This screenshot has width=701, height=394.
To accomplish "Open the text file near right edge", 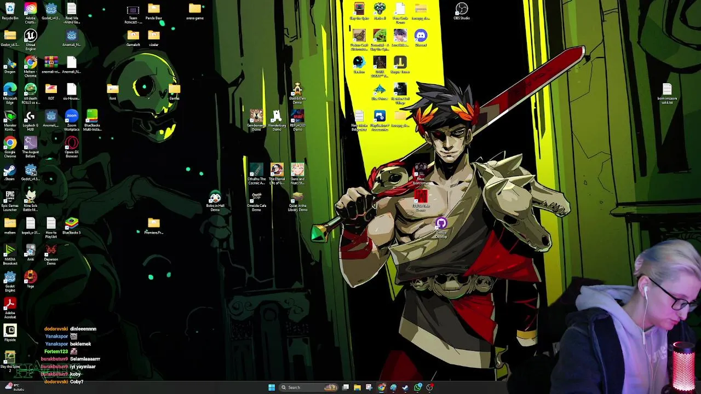I will (667, 93).
